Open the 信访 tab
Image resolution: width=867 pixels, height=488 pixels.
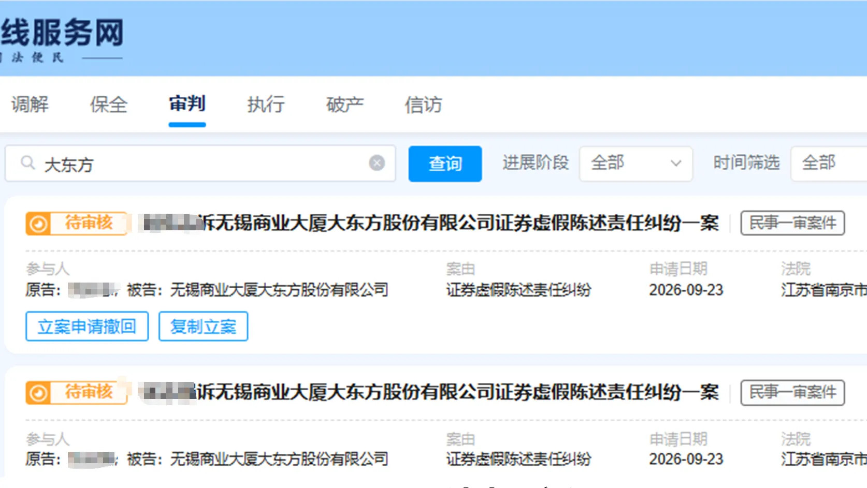pos(423,105)
